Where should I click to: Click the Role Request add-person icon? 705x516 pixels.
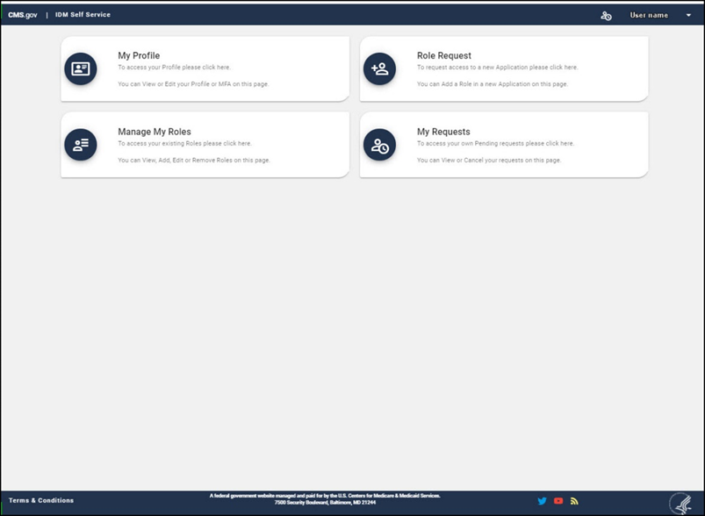coord(379,69)
